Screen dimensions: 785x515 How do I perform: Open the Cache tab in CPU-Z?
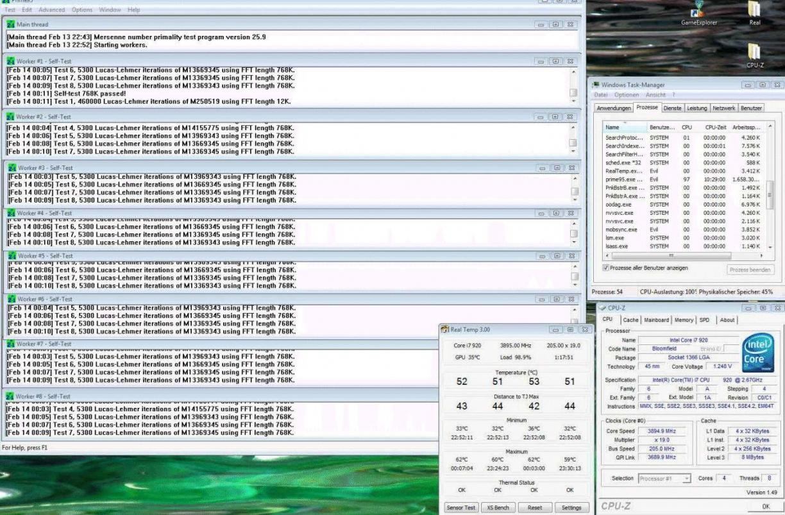(x=630, y=320)
